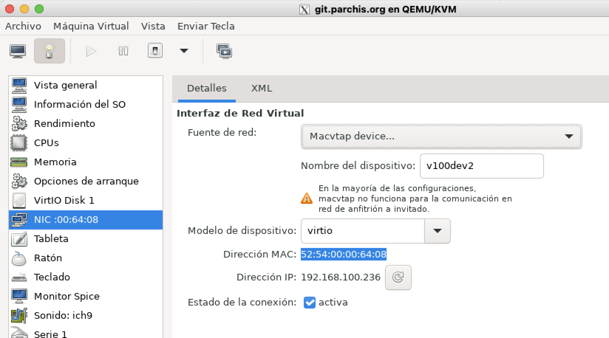Image resolution: width=609 pixels, height=338 pixels.
Task: Click the IP address 192.168.100.236
Action: [x=341, y=277]
